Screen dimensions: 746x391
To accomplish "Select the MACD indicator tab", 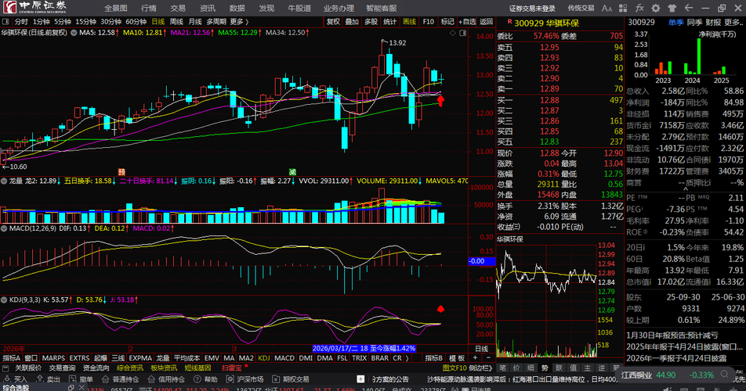I will [x=284, y=358].
